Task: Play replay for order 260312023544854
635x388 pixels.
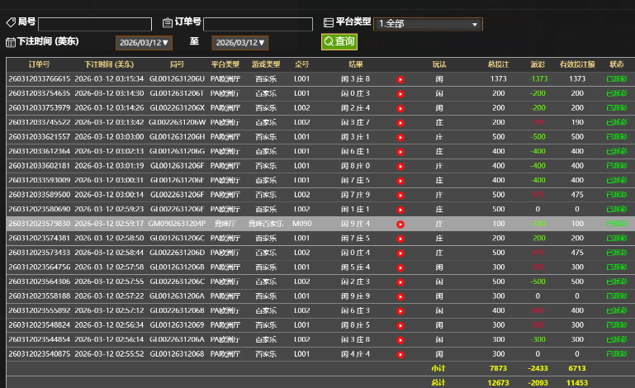Action: pyautogui.click(x=400, y=340)
